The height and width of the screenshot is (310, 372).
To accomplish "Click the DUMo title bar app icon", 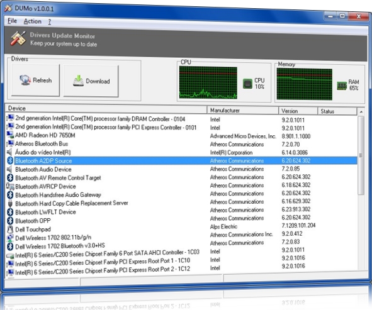I will (x=8, y=8).
